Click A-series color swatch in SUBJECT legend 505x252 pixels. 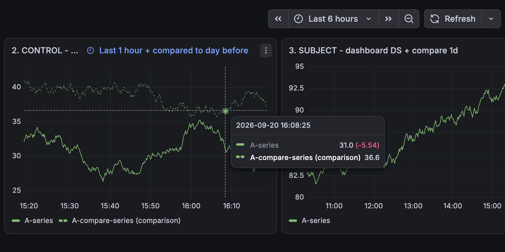tap(293, 221)
